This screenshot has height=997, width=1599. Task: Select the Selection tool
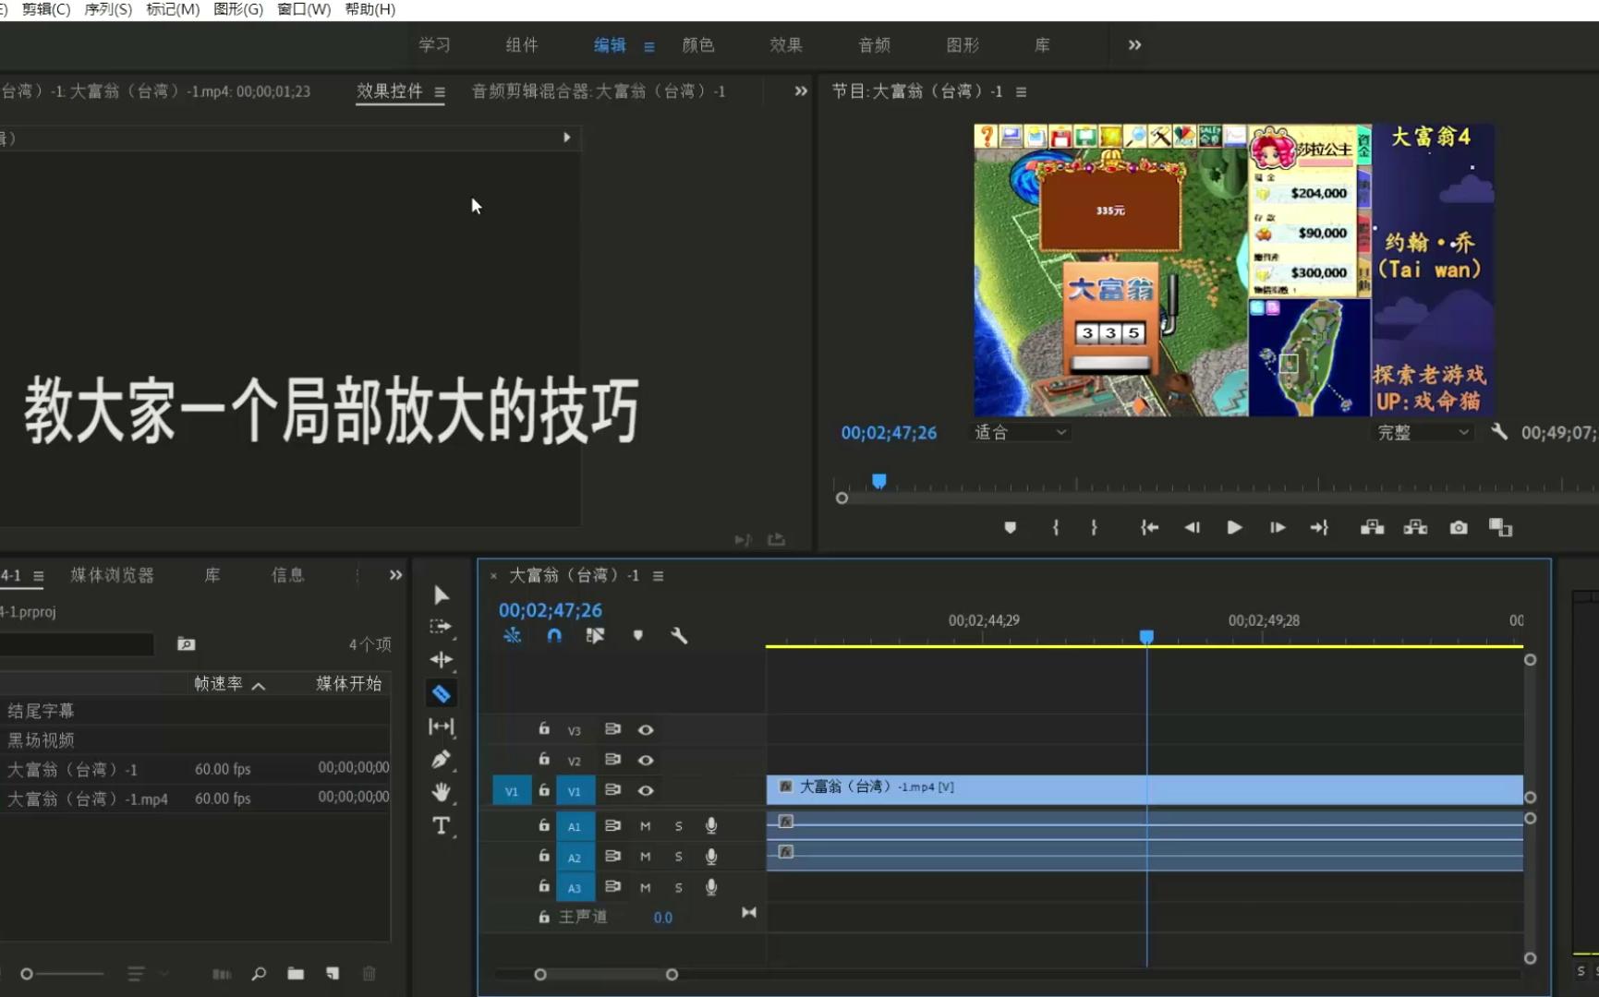click(x=442, y=595)
